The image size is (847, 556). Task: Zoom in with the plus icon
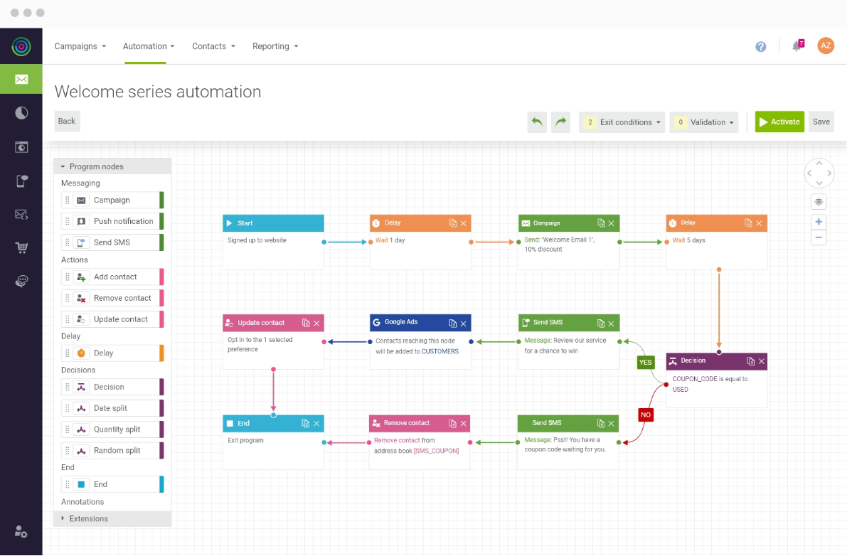coord(819,222)
